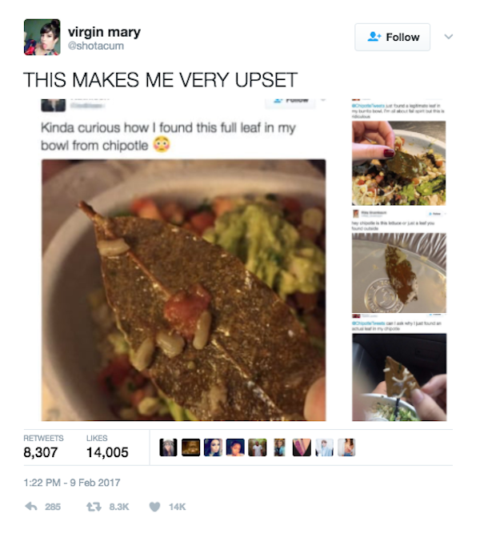Open the 1:22 PM - 9 Feb 2017 timestamp
This screenshot has width=480, height=534.
tap(72, 483)
